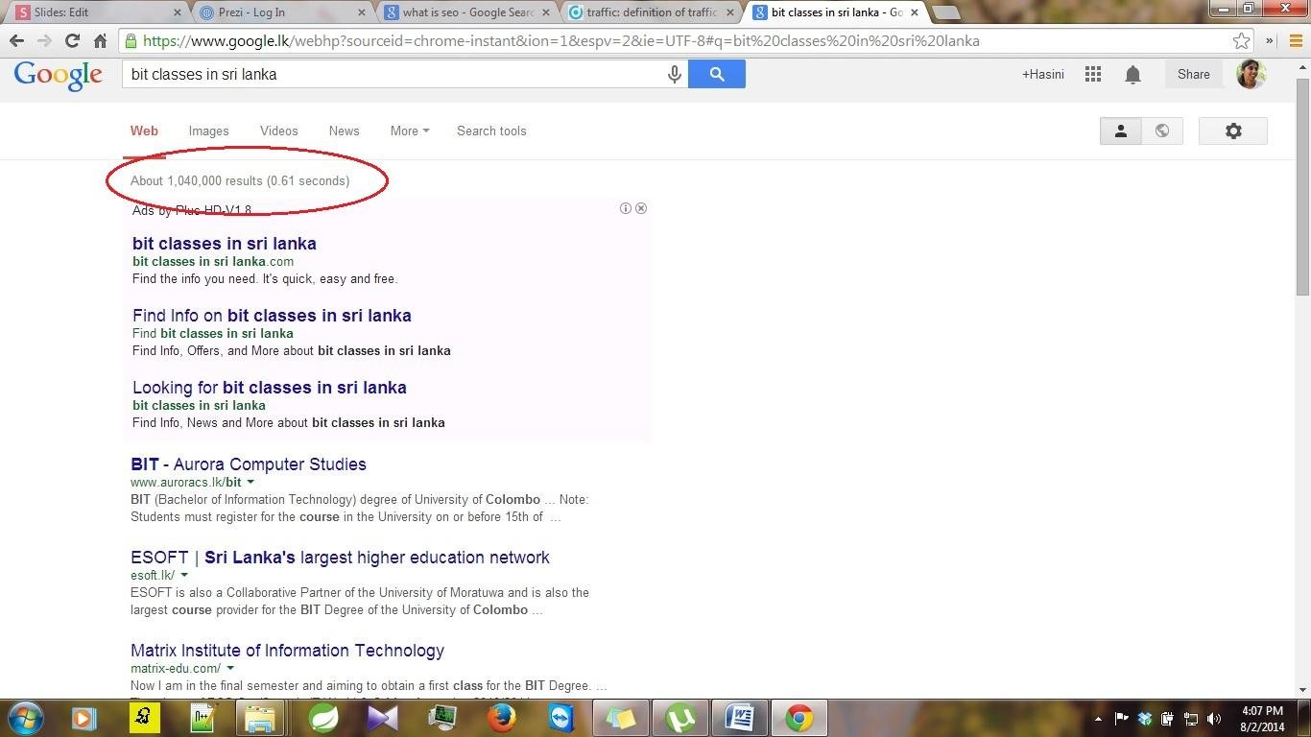Image resolution: width=1311 pixels, height=737 pixels.
Task: Click the voice search microphone icon
Action: (675, 74)
